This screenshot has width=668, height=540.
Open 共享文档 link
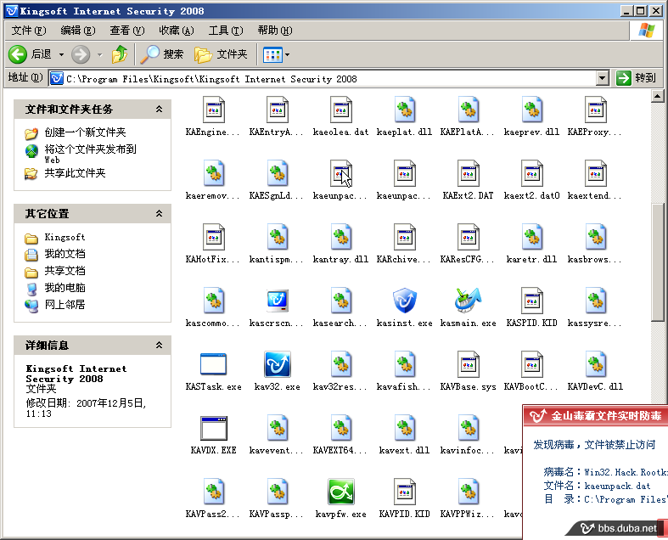pyautogui.click(x=65, y=271)
